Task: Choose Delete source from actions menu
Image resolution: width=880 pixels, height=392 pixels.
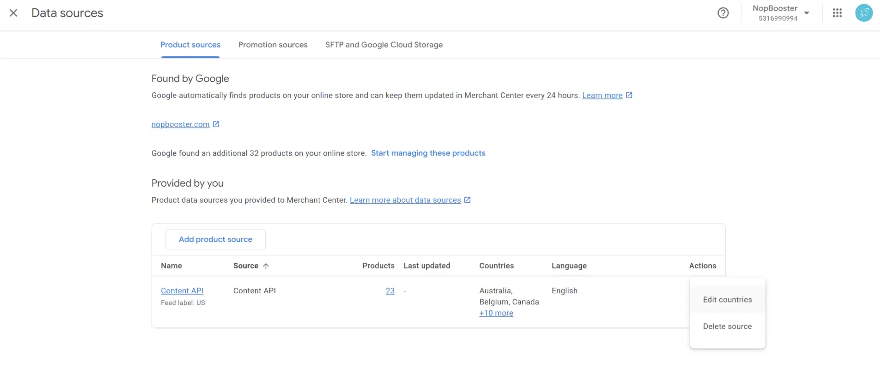Action: point(727,326)
